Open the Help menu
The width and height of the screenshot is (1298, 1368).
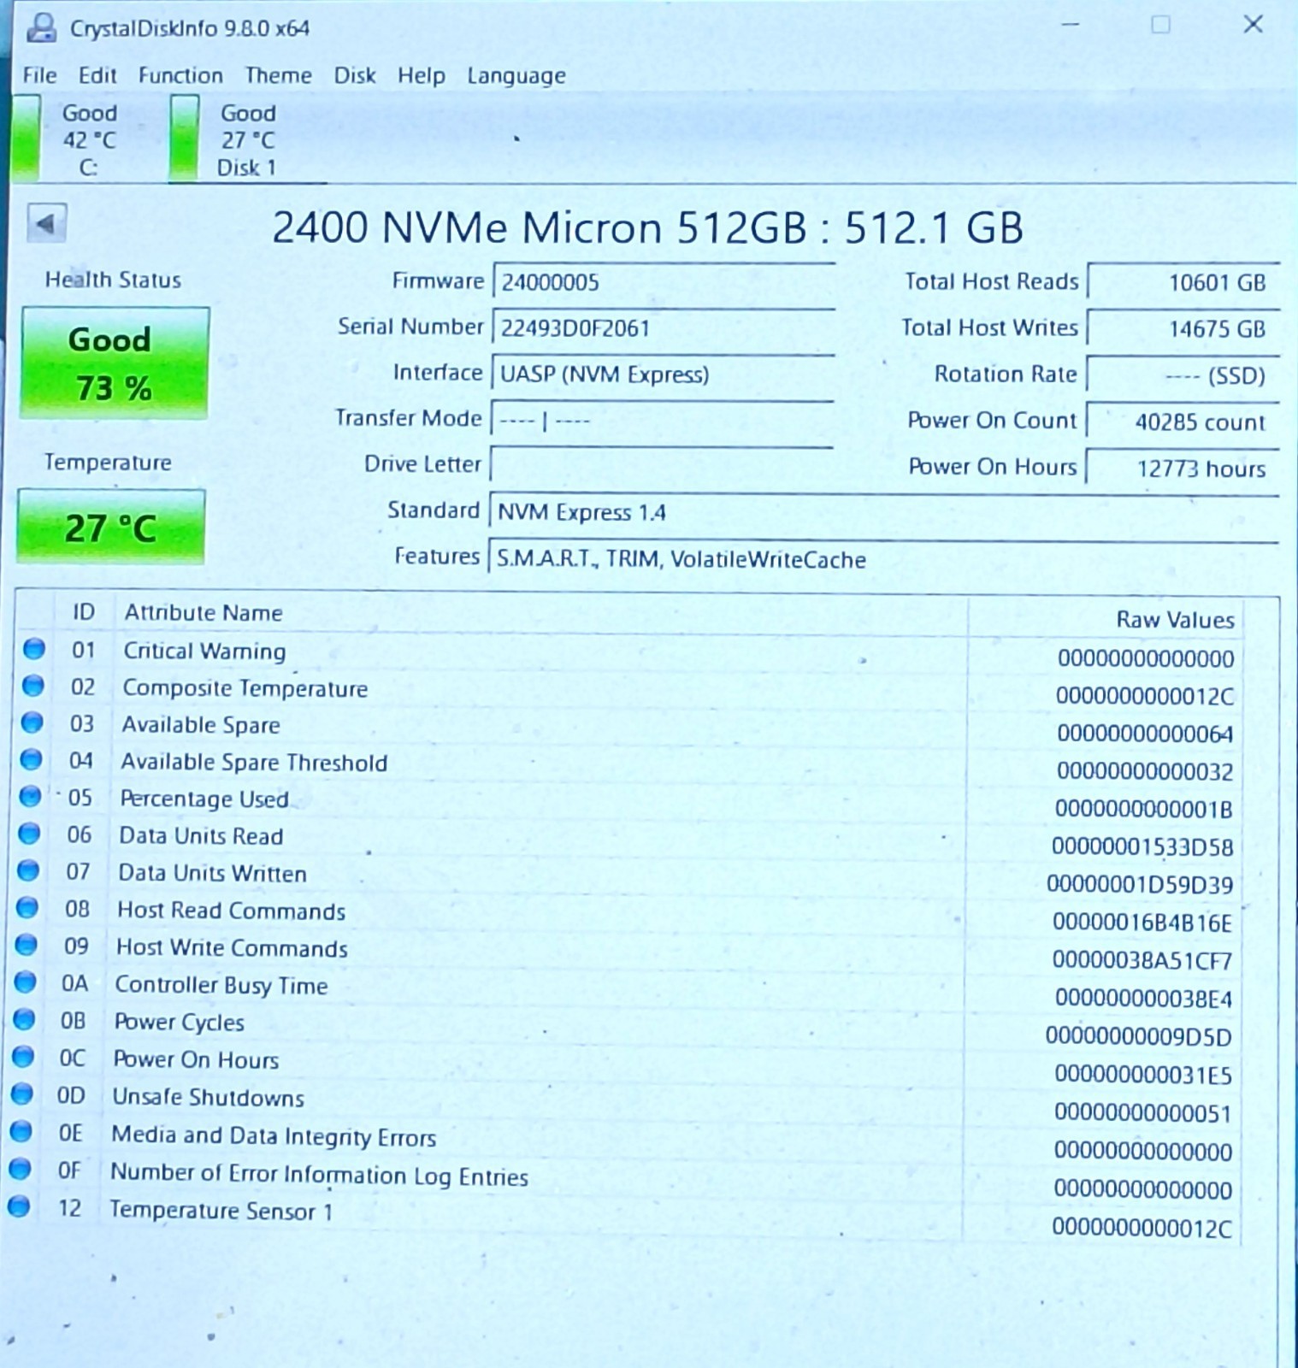[x=421, y=76]
